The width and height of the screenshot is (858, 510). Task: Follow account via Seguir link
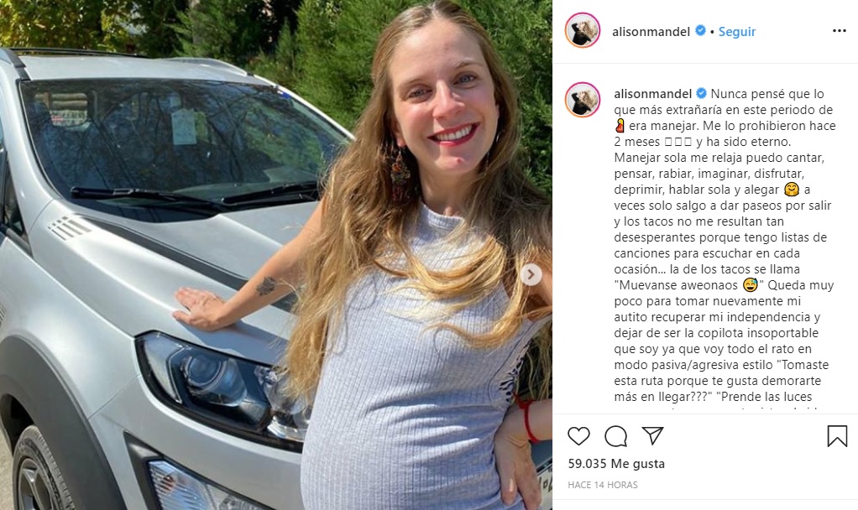click(736, 32)
